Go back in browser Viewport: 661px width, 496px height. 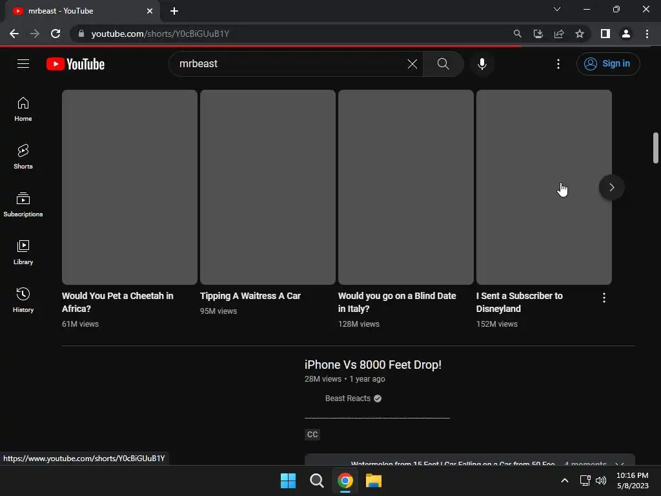coord(14,34)
